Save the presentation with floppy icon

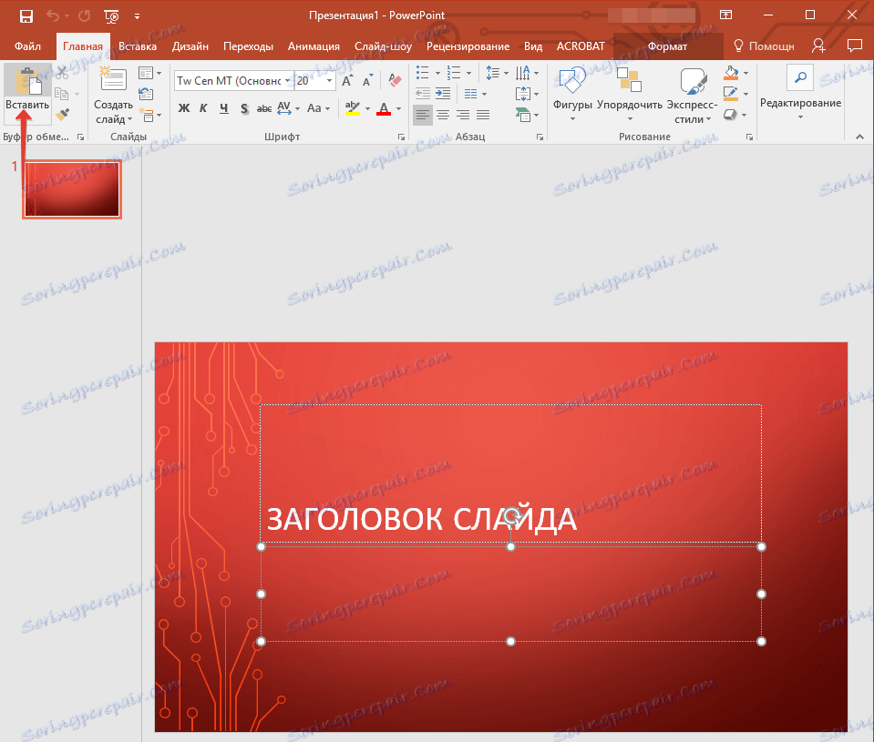(x=26, y=16)
